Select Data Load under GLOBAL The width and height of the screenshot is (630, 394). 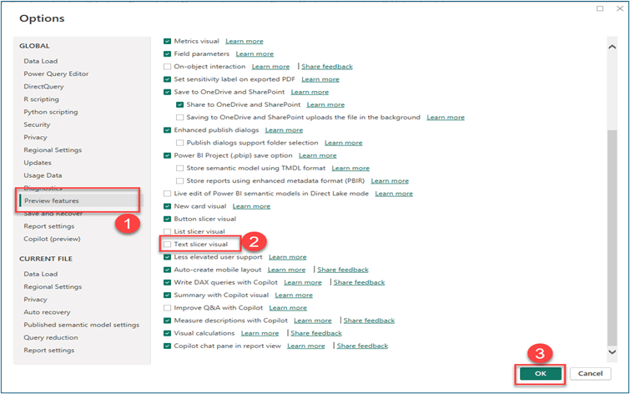click(x=40, y=61)
